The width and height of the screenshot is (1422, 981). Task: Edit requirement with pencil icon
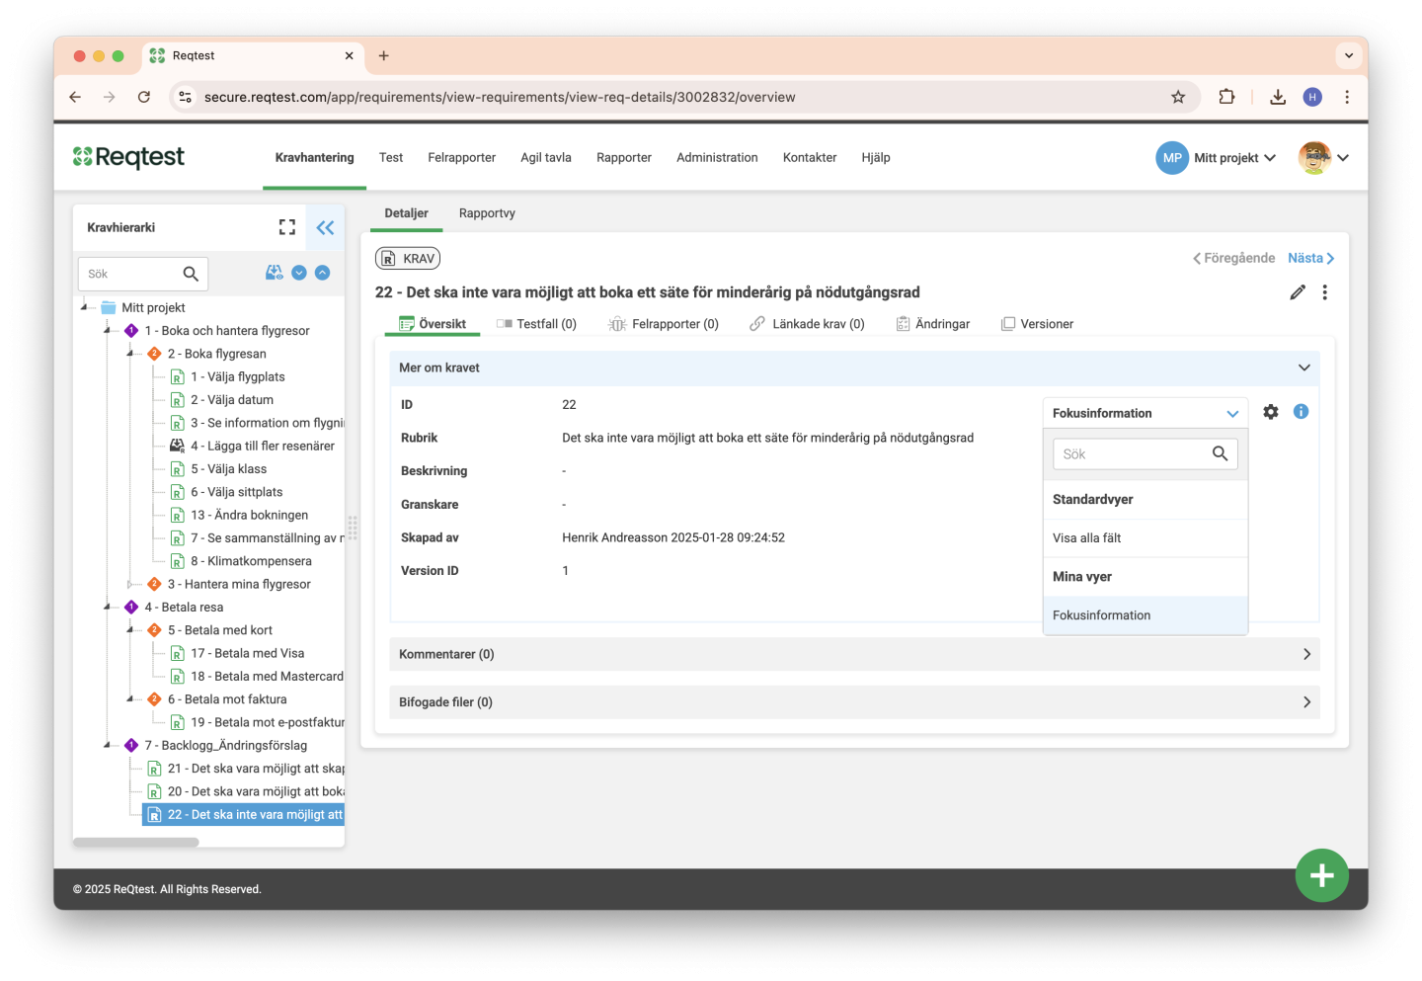point(1298,292)
